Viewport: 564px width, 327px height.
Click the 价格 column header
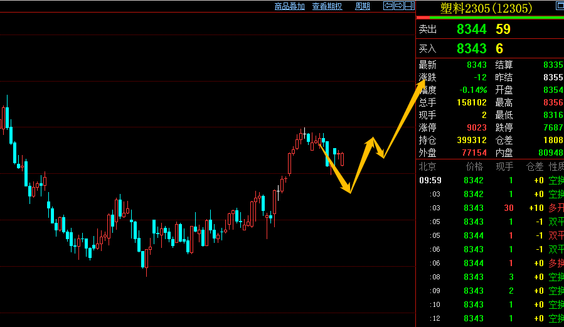pyautogui.click(x=474, y=166)
